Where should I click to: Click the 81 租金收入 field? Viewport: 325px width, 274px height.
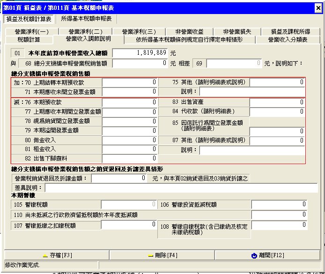[130, 149]
